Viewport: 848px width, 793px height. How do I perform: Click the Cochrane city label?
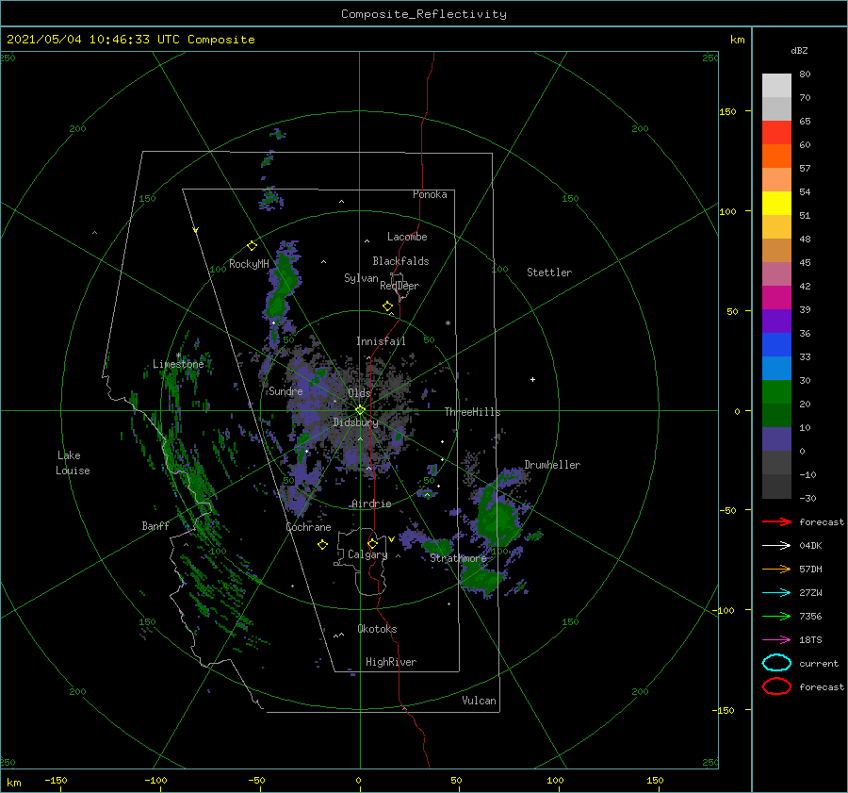click(308, 527)
